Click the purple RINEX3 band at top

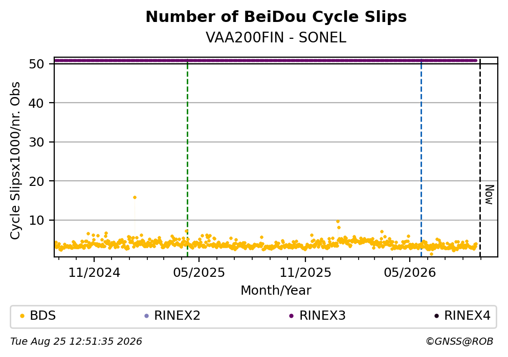click(x=266, y=60)
